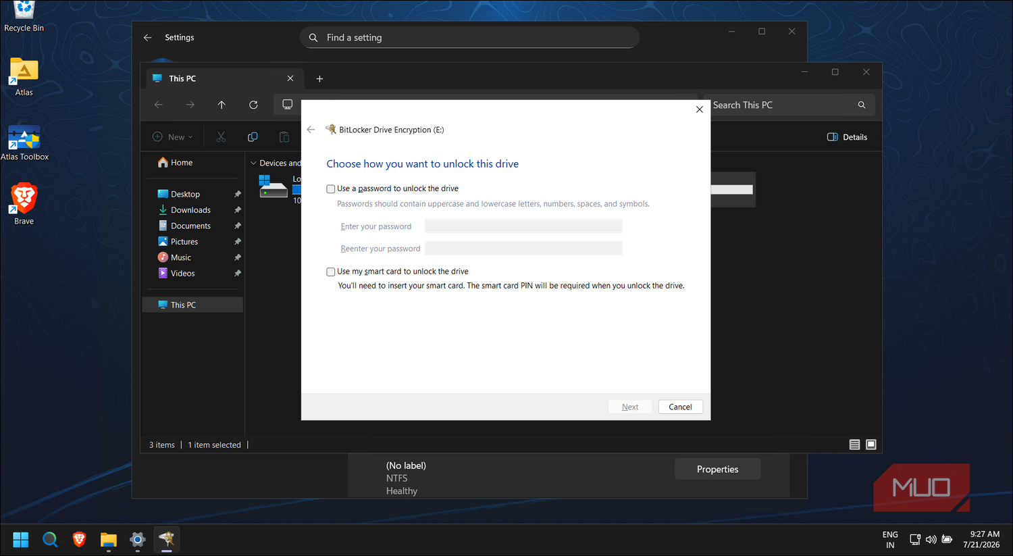Image resolution: width=1013 pixels, height=556 pixels.
Task: Open the Recycle Bin desktop icon
Action: [24, 17]
